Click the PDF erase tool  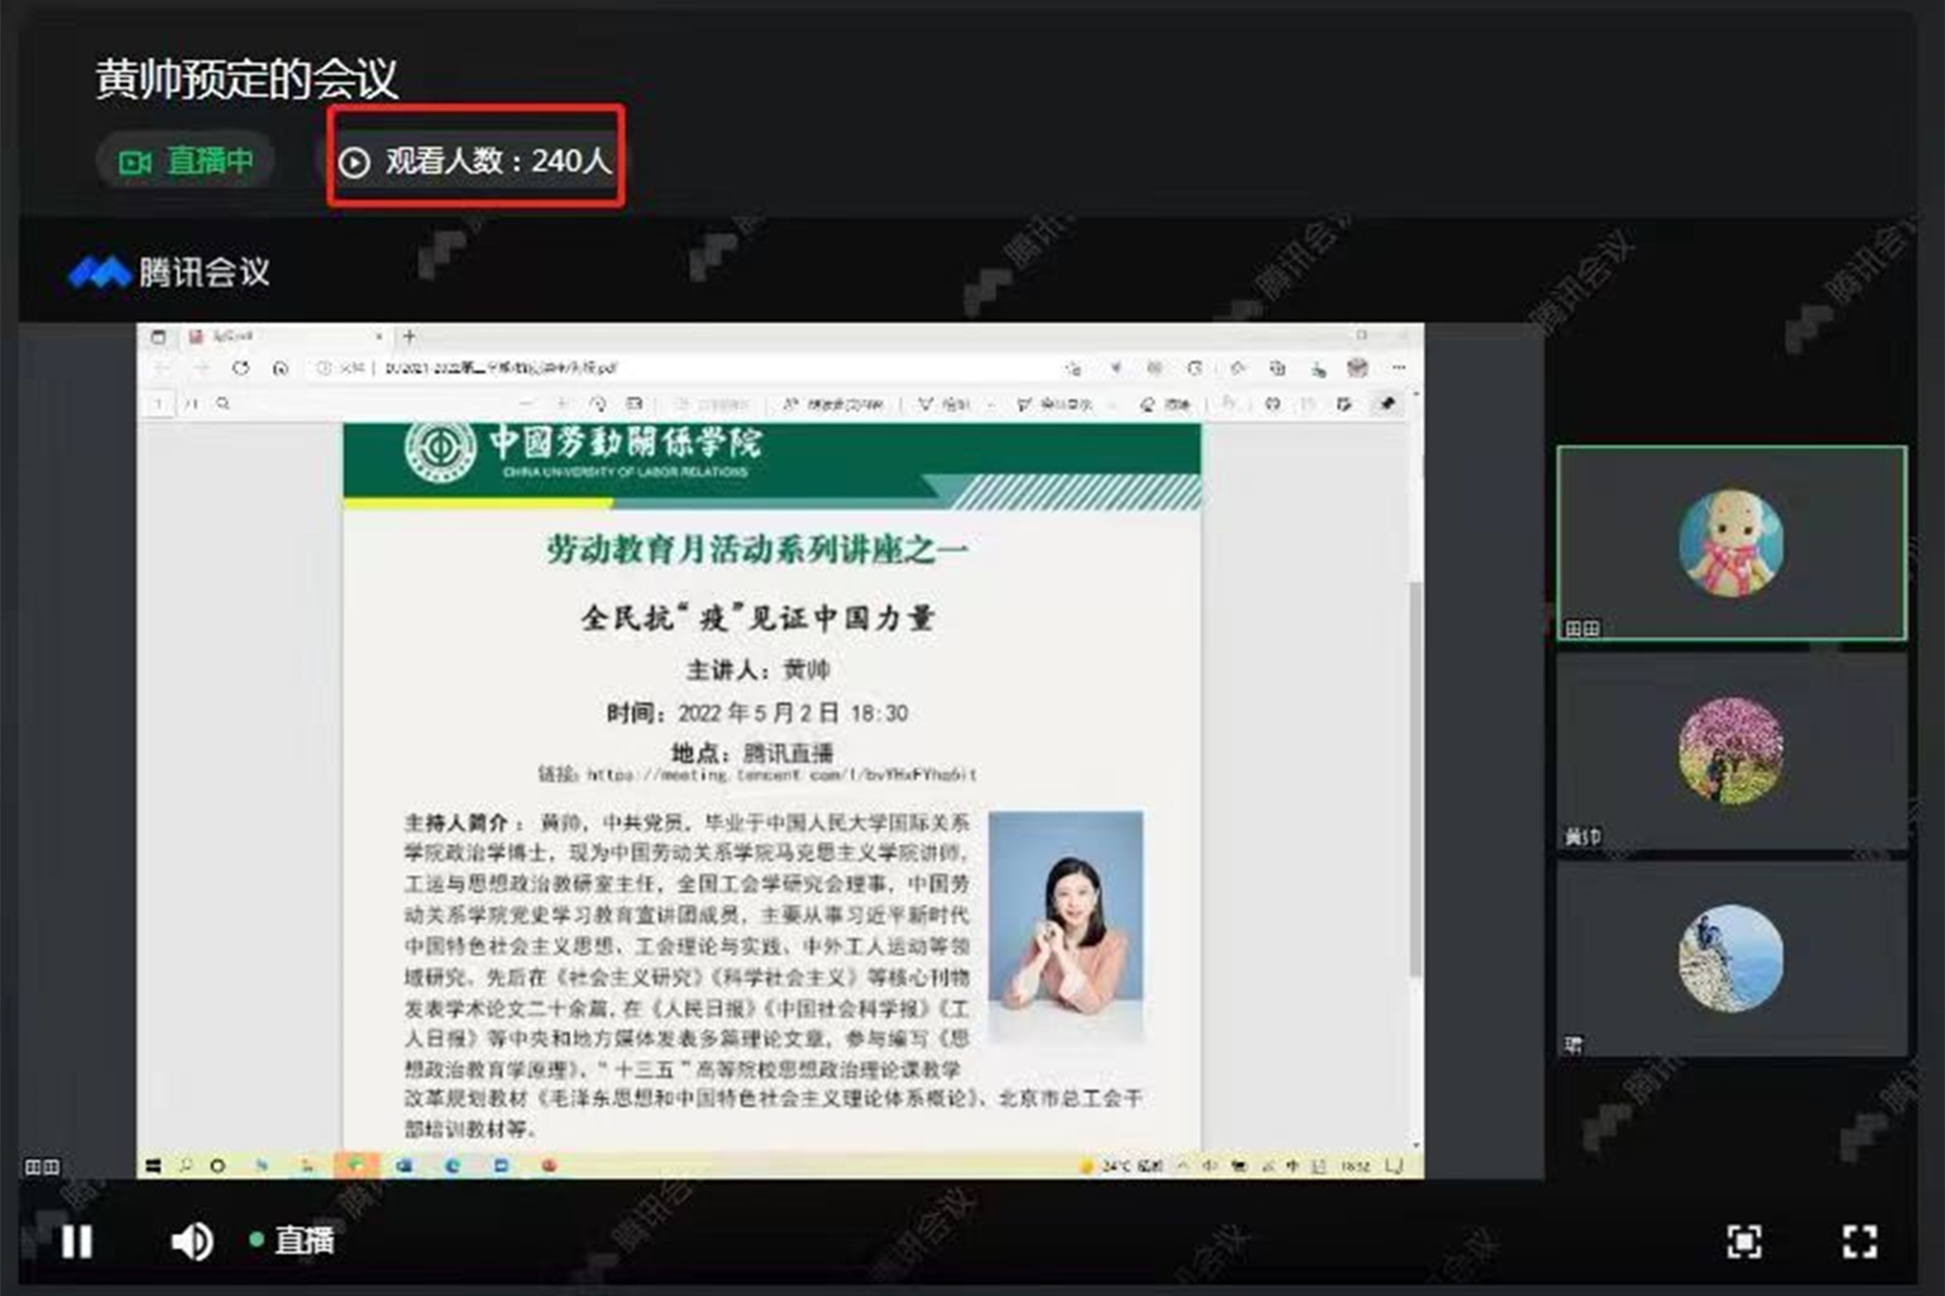(1165, 403)
